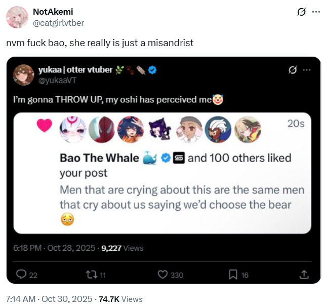Viewport: 323px width, 307px height.
Task: Click the NotAkemi display name
Action: (x=53, y=12)
